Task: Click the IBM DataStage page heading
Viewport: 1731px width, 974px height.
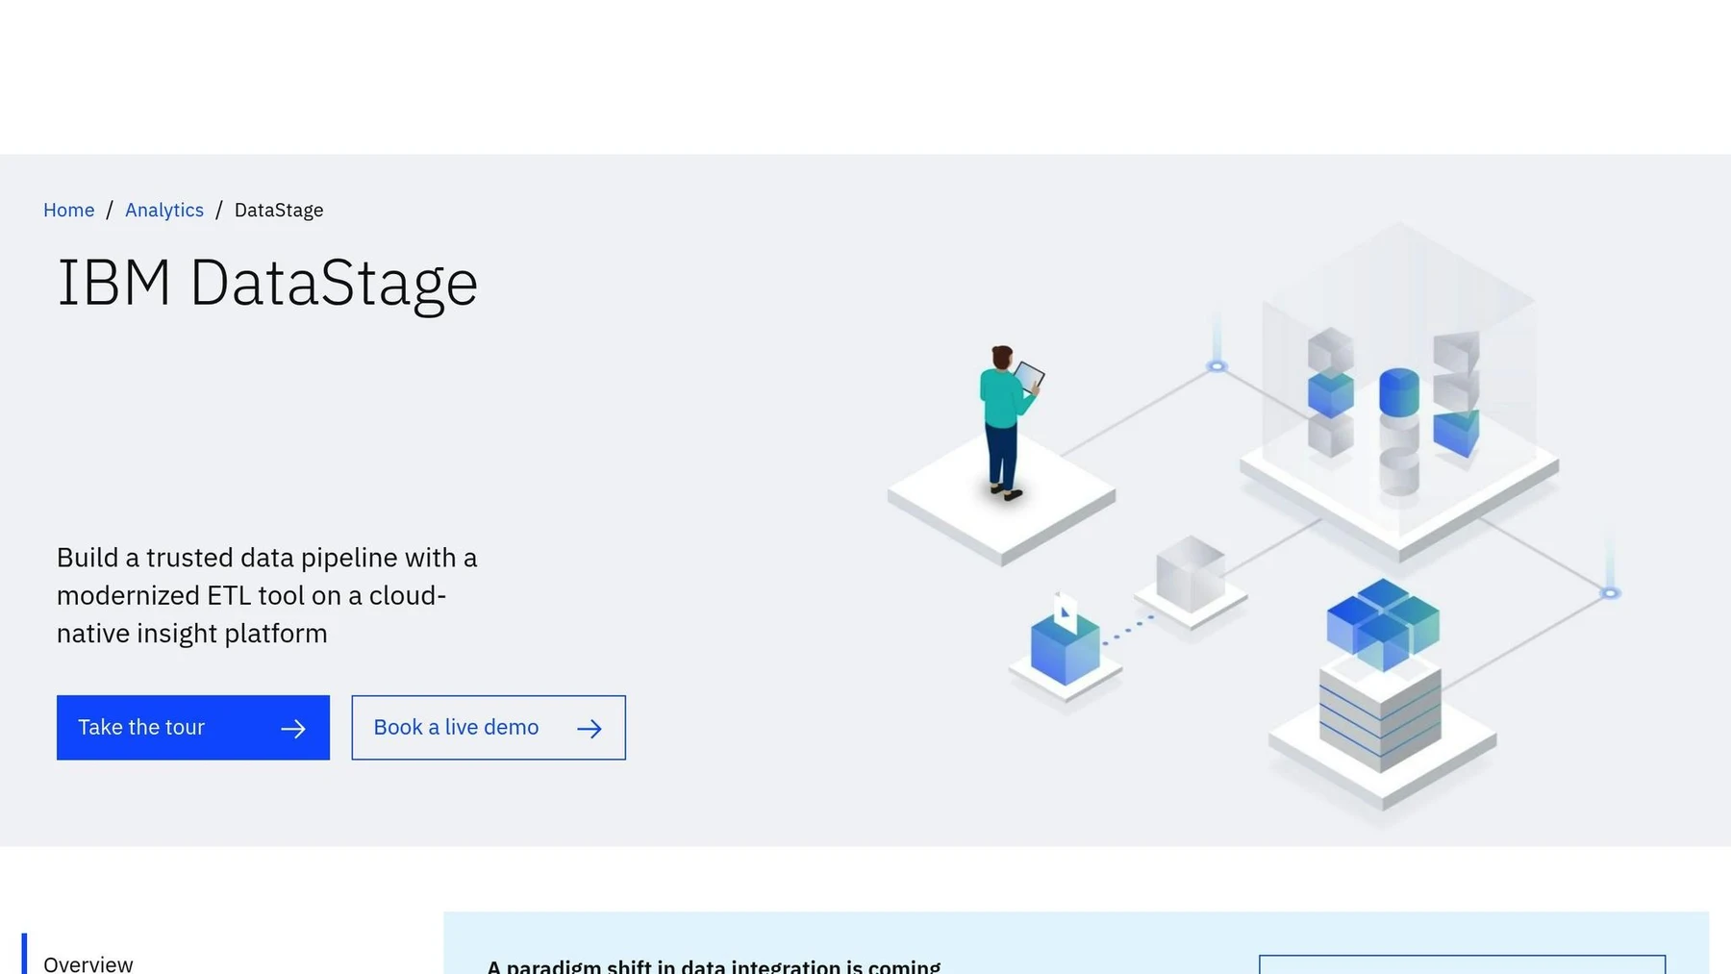Action: [x=267, y=284]
